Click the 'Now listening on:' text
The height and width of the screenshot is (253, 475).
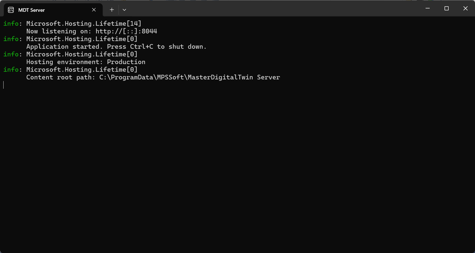point(59,31)
